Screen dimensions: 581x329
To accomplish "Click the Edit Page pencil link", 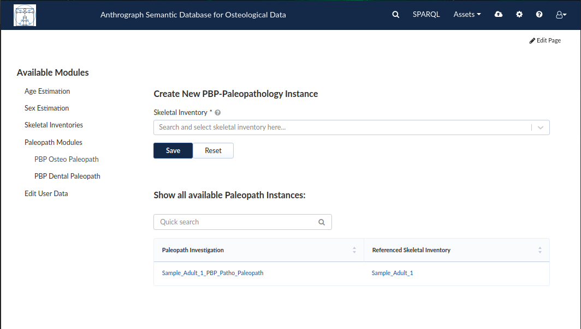I will click(545, 40).
